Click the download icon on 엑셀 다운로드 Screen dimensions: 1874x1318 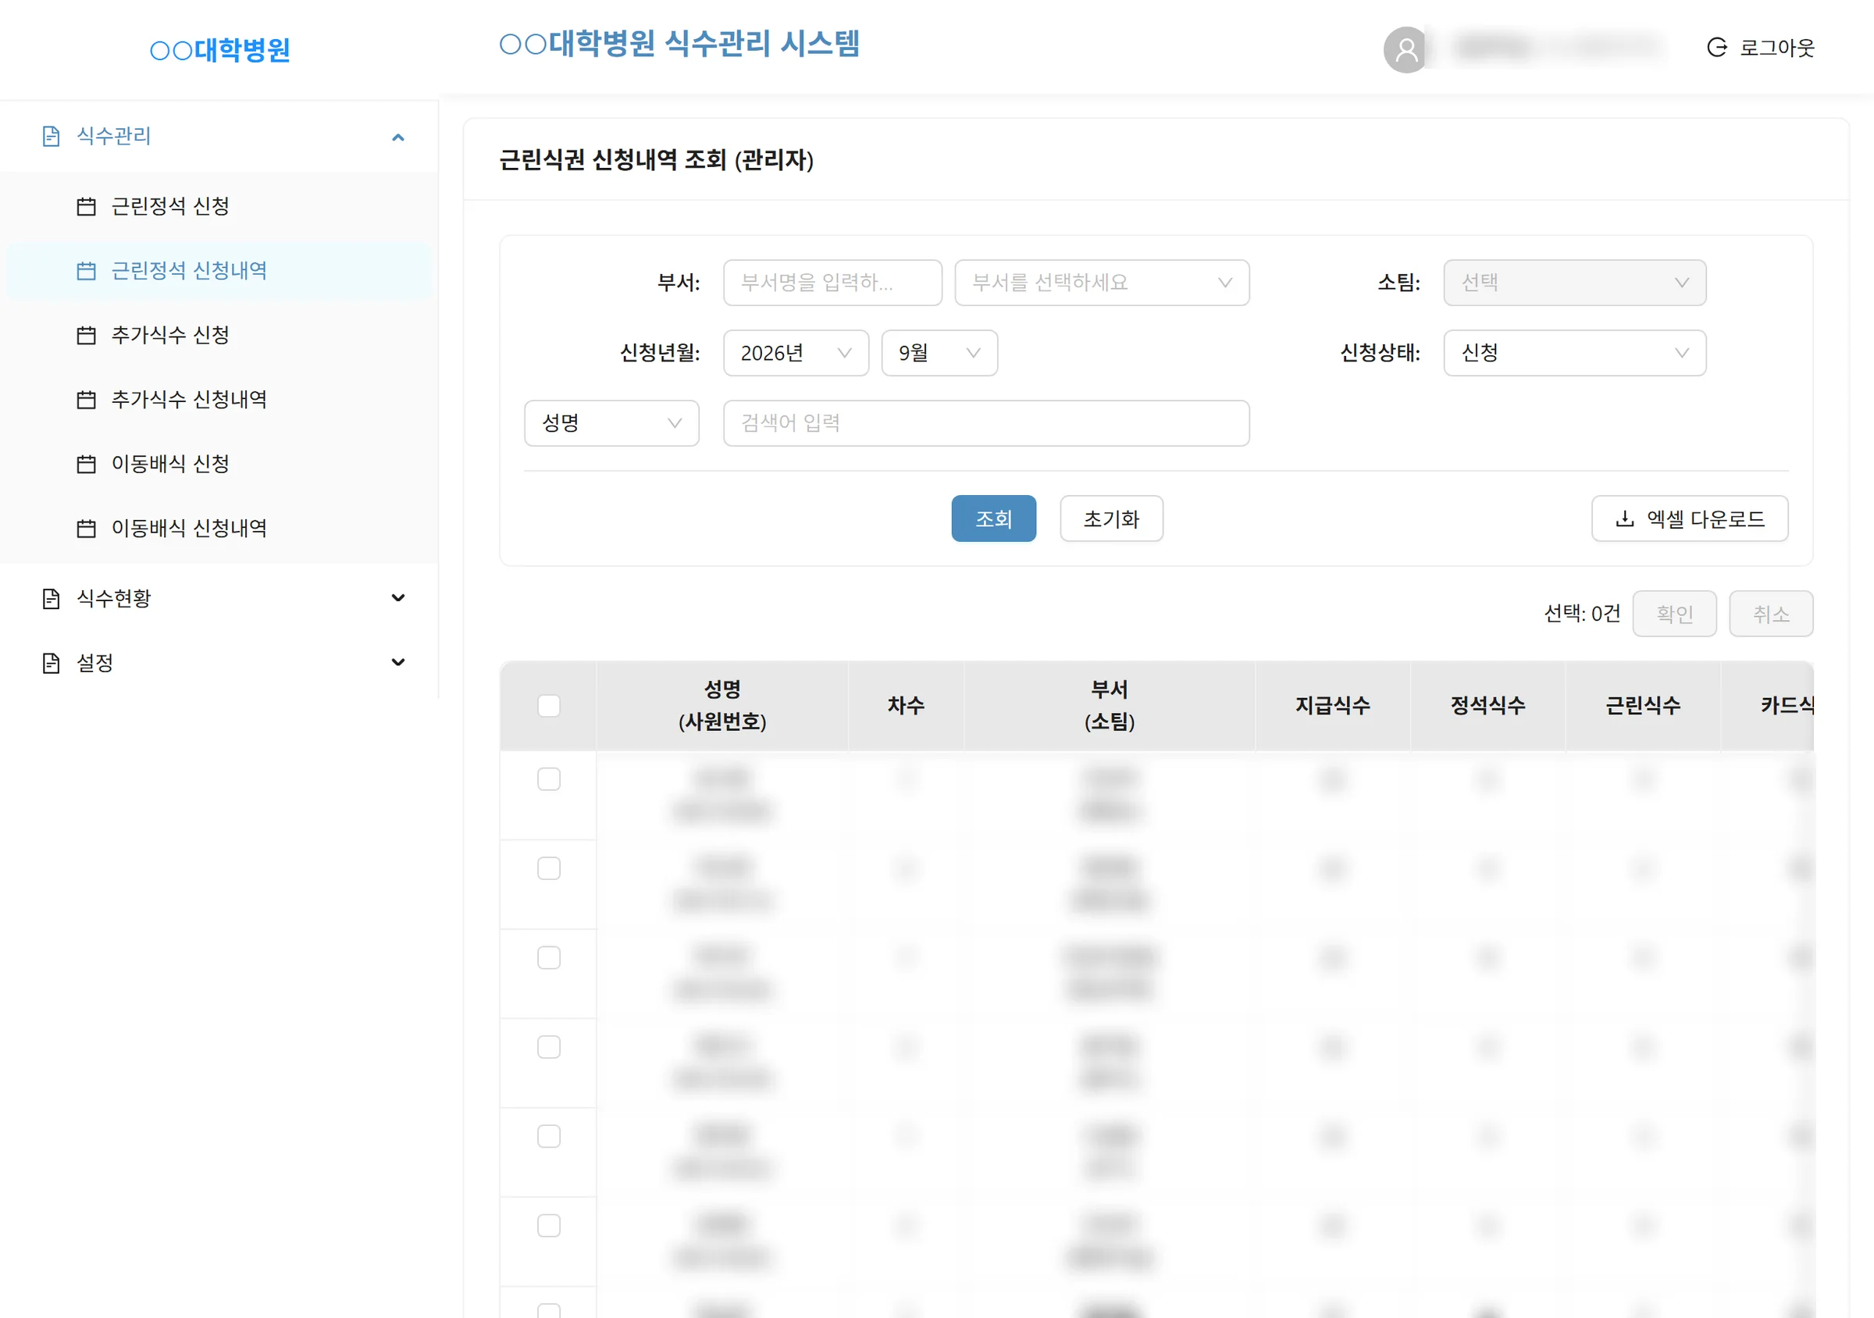1625,519
